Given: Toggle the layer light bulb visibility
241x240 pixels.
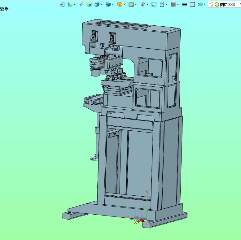Looking at the screenshot, I should tap(212, 4).
